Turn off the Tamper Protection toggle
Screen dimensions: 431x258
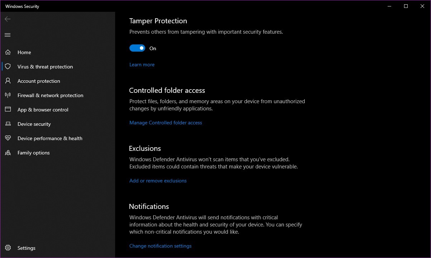tap(137, 48)
